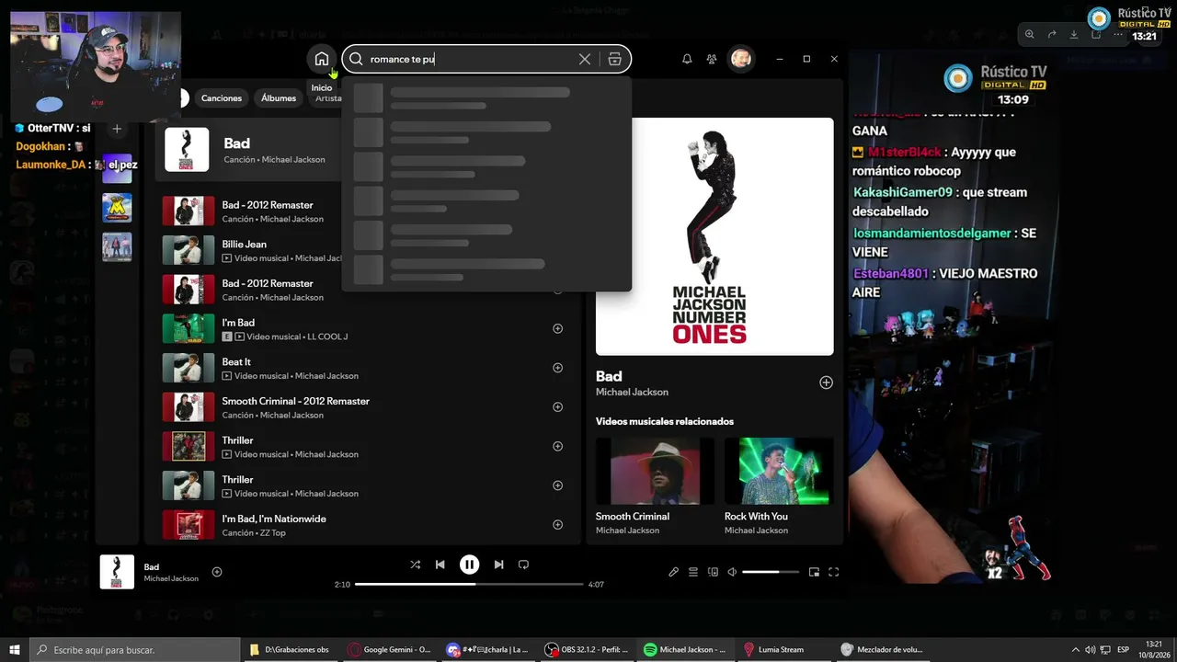Image resolution: width=1177 pixels, height=662 pixels.
Task: Select the Artistas filter chip
Action: click(326, 98)
